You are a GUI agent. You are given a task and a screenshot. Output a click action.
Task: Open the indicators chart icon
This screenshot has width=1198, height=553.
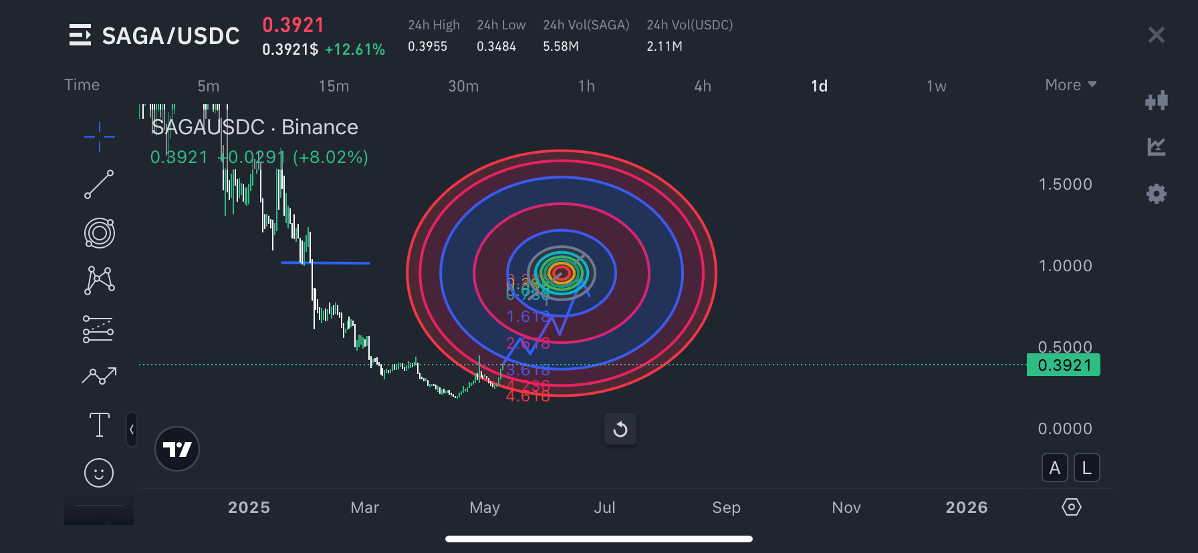click(1156, 147)
